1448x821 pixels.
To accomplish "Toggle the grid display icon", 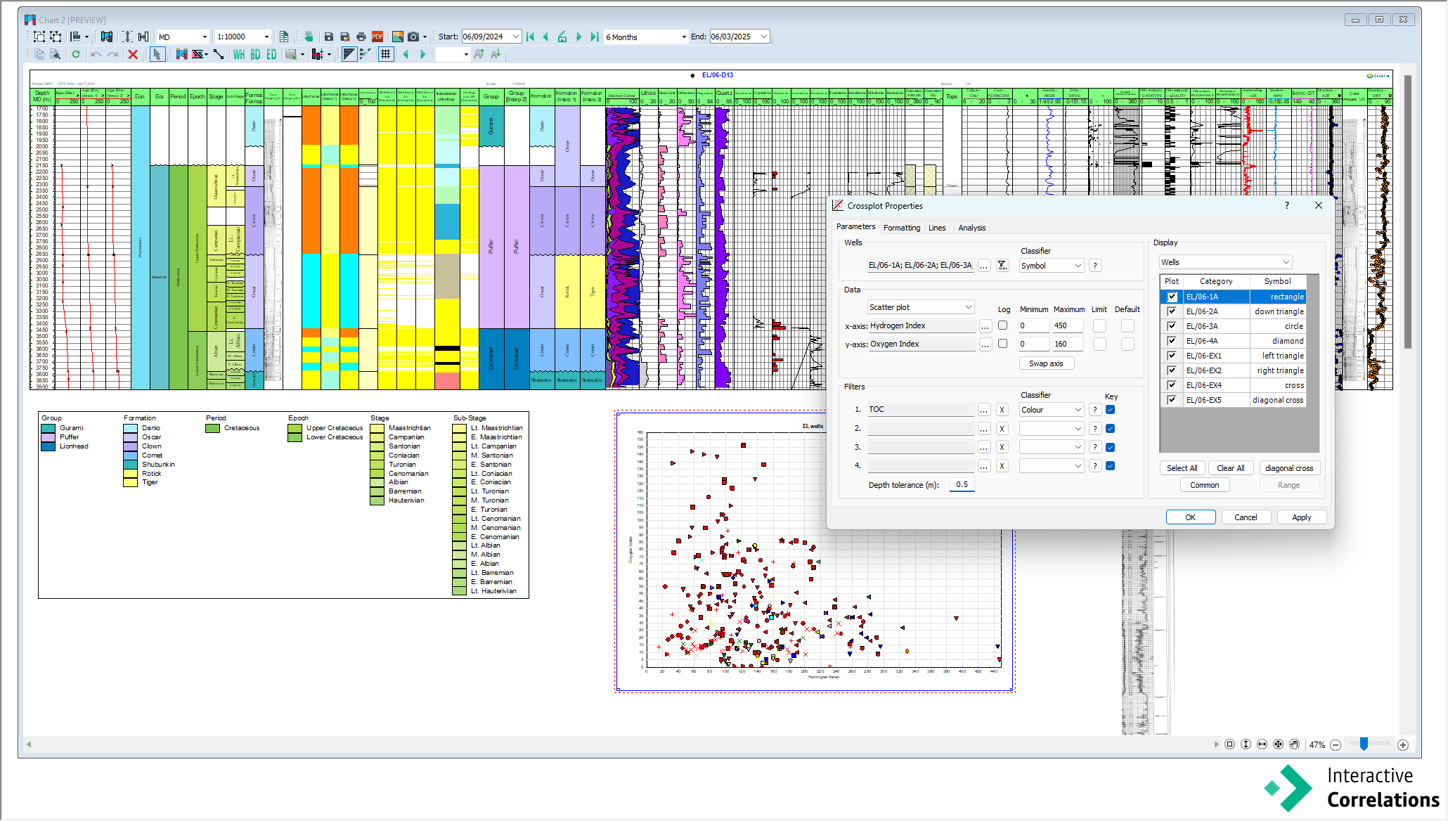I will [x=386, y=54].
